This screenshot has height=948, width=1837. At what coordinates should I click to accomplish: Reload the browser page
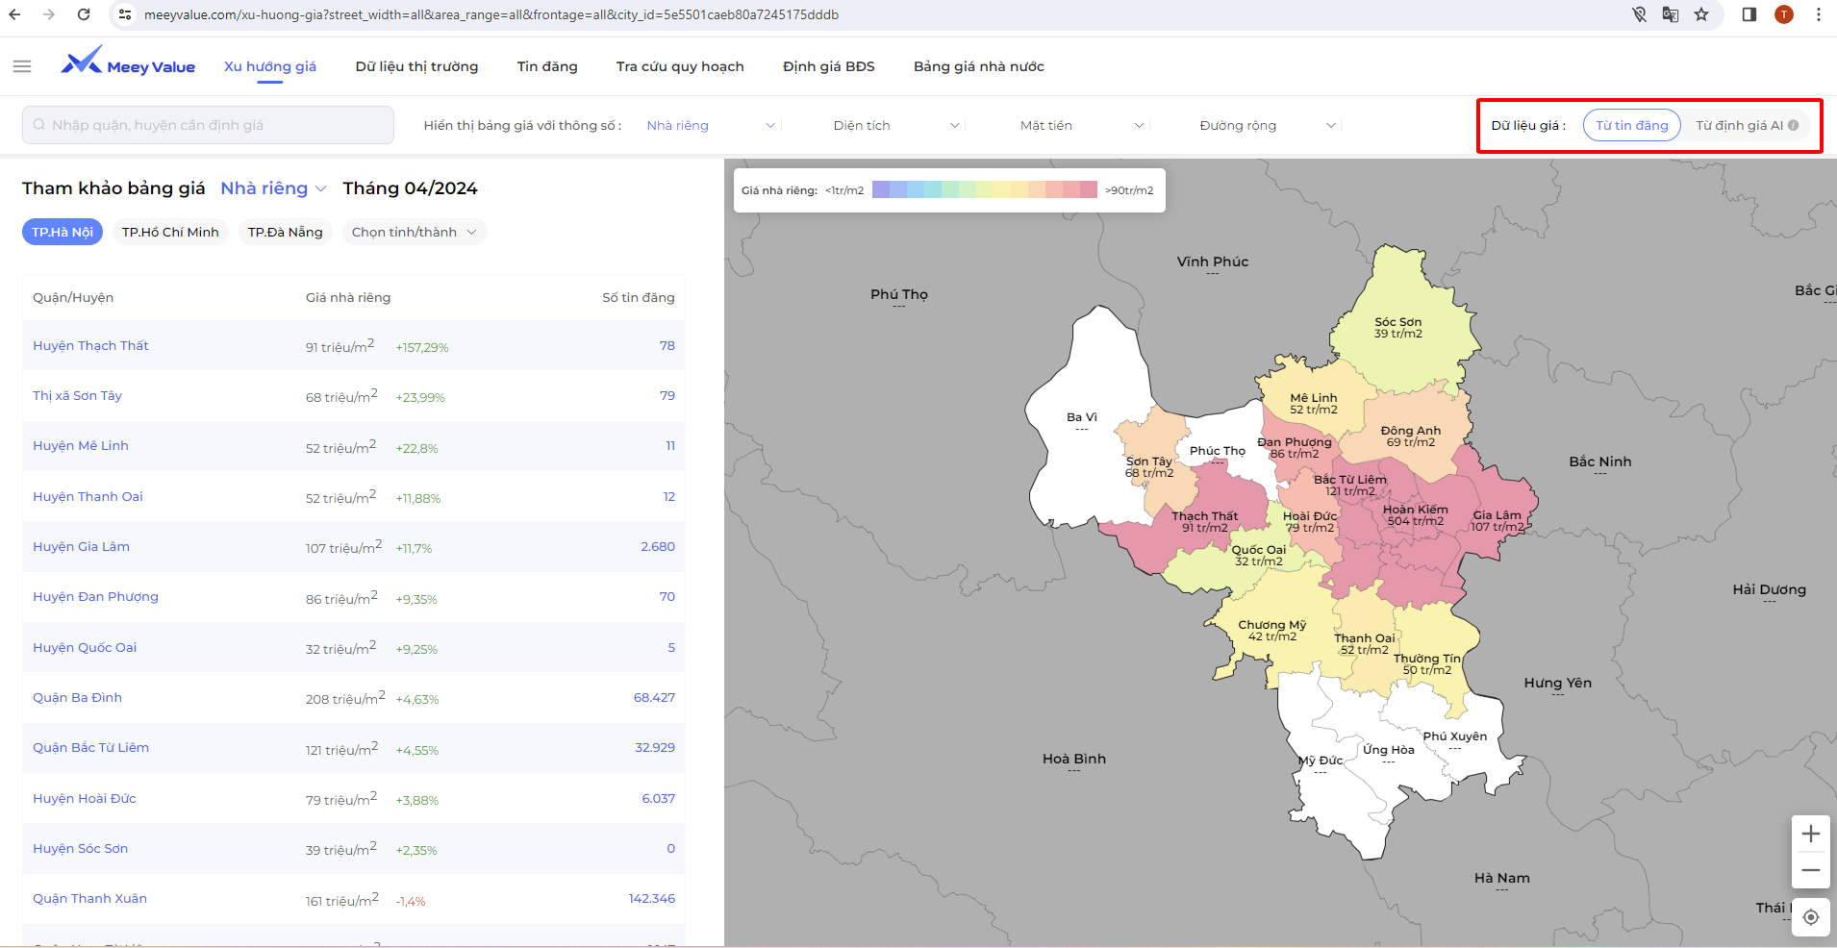coord(84,14)
